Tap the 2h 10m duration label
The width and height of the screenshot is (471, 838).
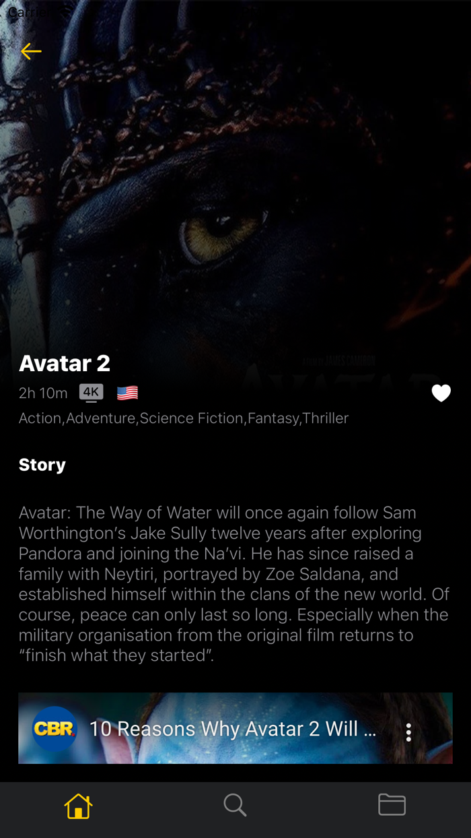(x=43, y=393)
